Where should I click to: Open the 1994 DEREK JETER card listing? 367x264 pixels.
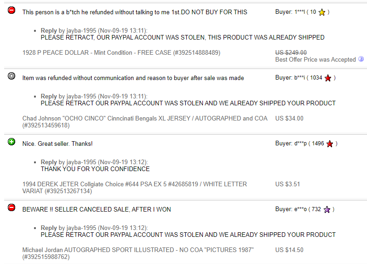(135, 188)
